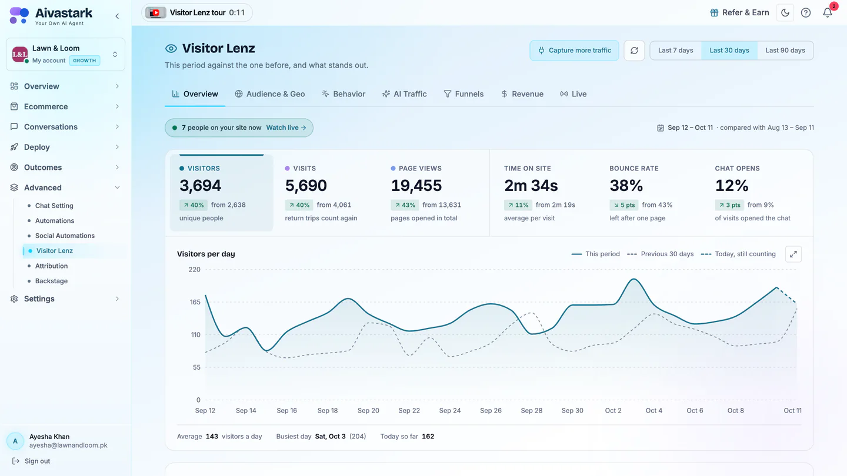Viewport: 847px width, 476px height.
Task: Switch to the Live tab
Action: 573,94
